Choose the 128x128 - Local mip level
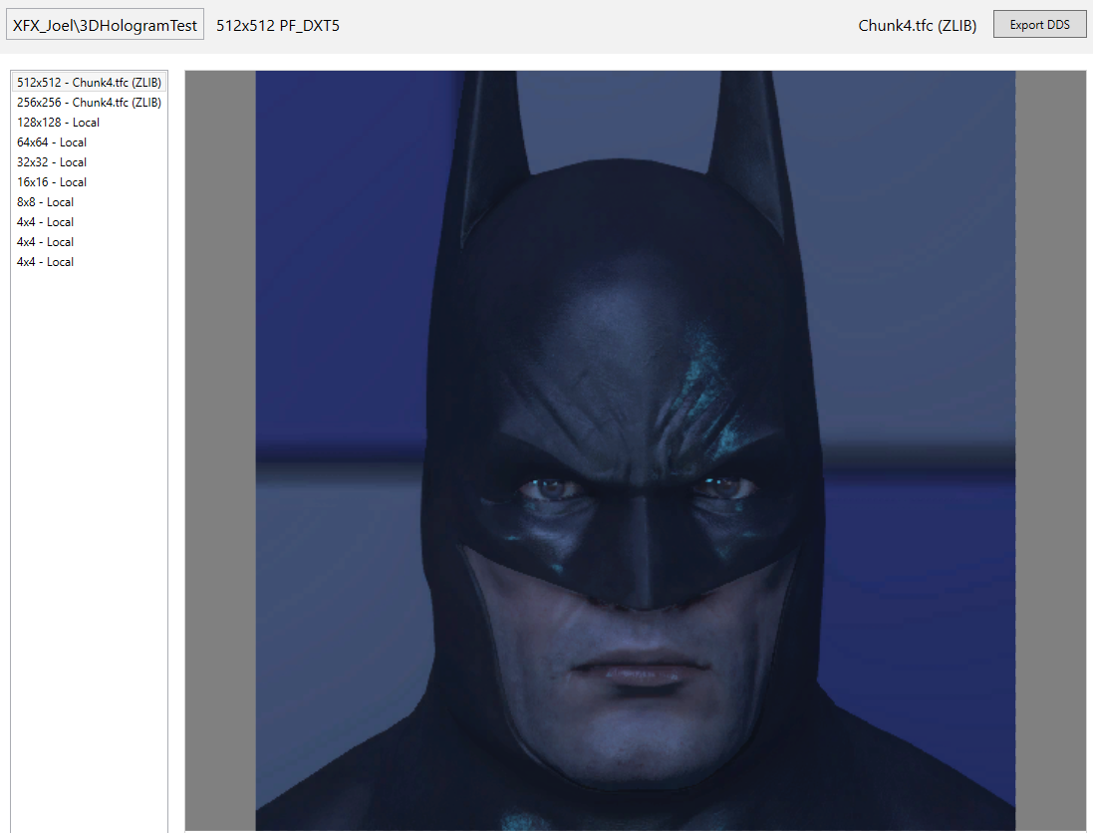The image size is (1093, 833). (x=90, y=122)
